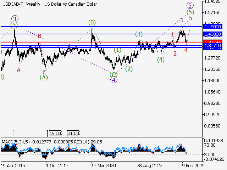
Task: Select the circled purple wave 4 label
Action: coord(113,80)
